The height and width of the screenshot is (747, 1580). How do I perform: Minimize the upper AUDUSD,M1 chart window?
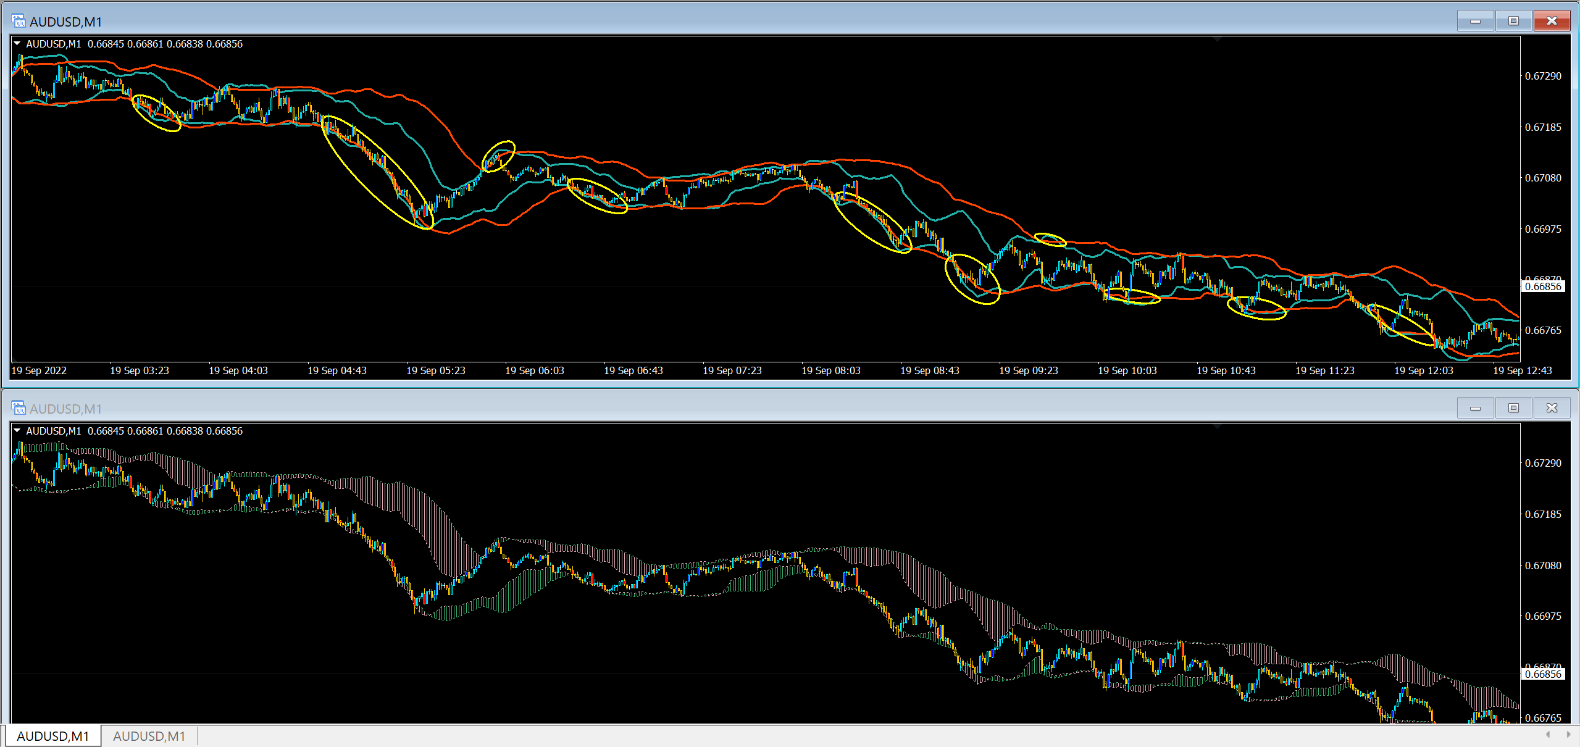[1475, 21]
